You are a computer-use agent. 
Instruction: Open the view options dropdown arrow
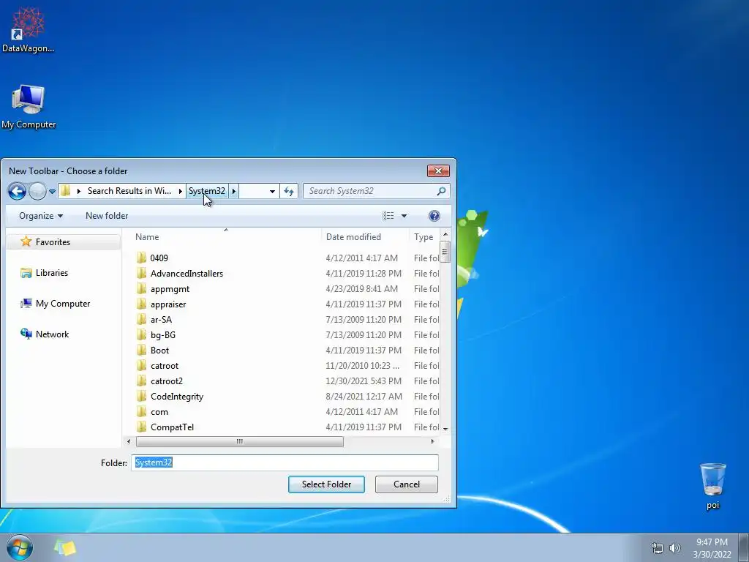pyautogui.click(x=404, y=216)
